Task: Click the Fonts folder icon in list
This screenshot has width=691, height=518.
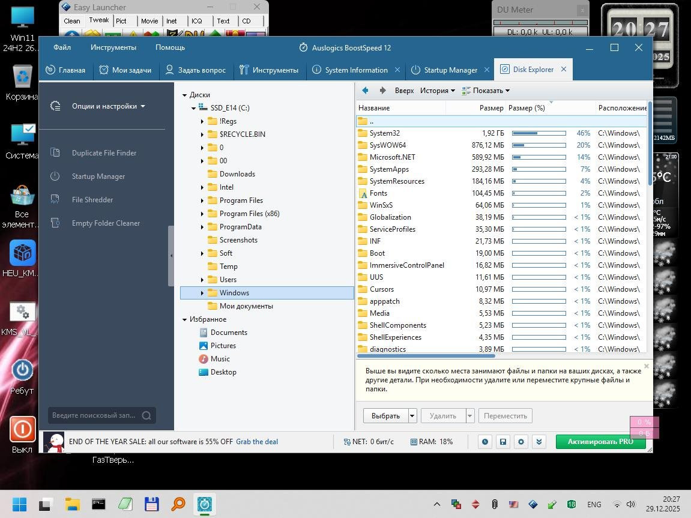Action: click(363, 193)
